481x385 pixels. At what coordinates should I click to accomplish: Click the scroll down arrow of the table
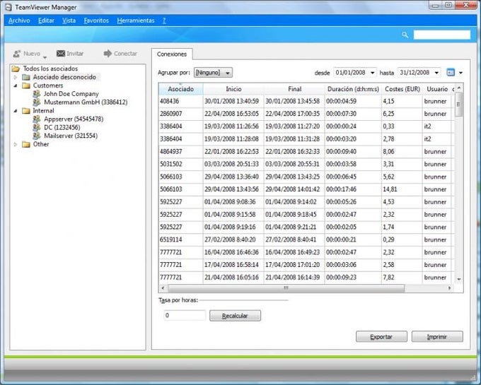459,279
